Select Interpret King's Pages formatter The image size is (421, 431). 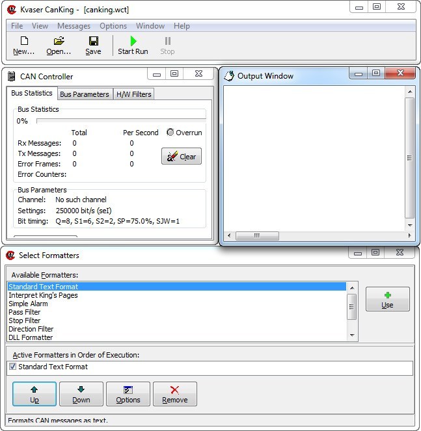click(176, 295)
